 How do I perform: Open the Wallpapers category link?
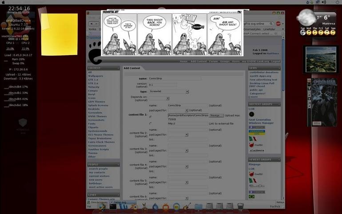[95, 76]
